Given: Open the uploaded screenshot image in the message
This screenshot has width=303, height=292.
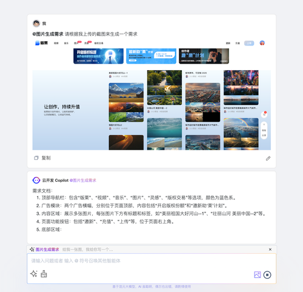Looking at the screenshot, I should click(151, 95).
